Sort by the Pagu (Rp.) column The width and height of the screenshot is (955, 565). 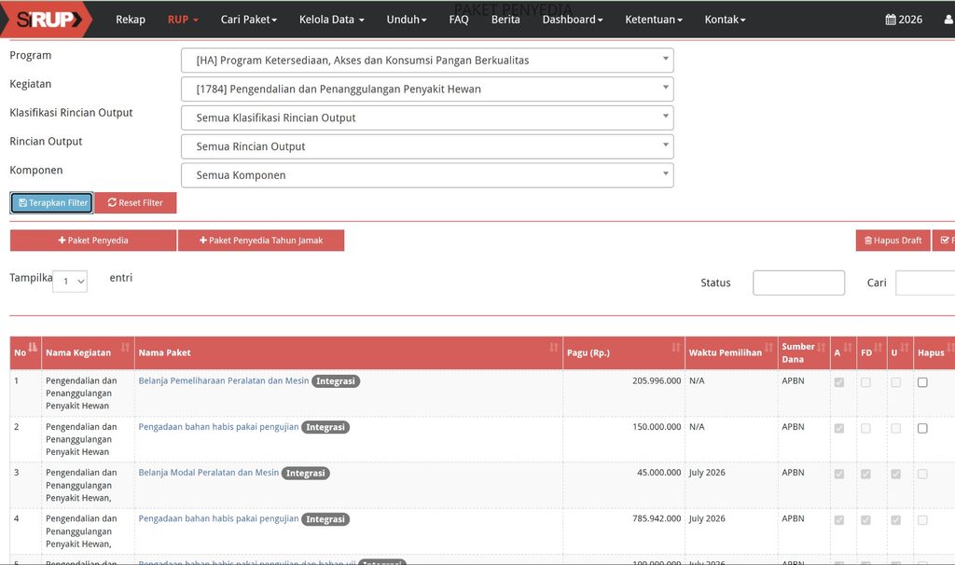pyautogui.click(x=675, y=347)
